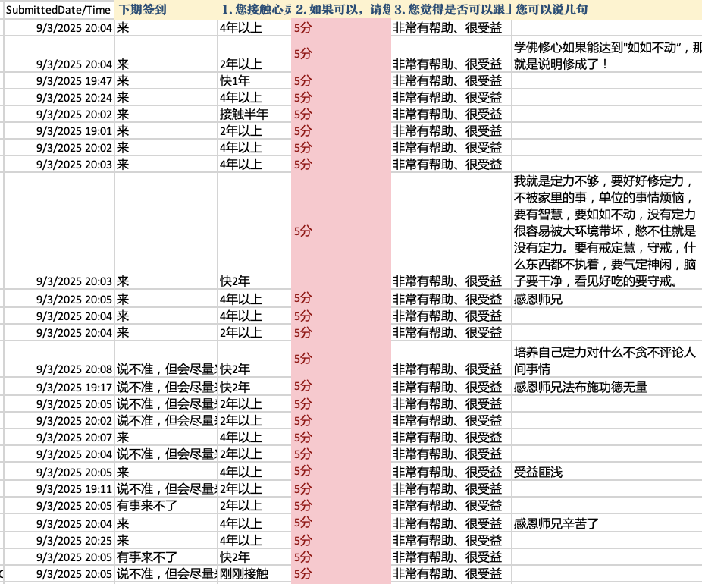Click 来 in the 20:07 row
This screenshot has height=584, width=702.
(x=166, y=437)
